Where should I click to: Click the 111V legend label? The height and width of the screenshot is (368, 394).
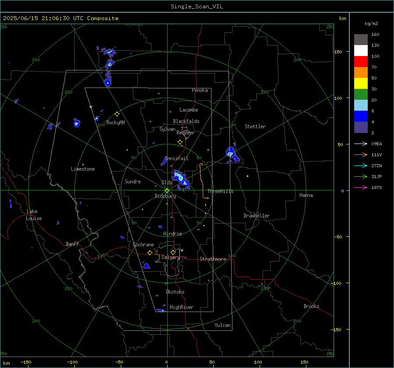click(376, 155)
